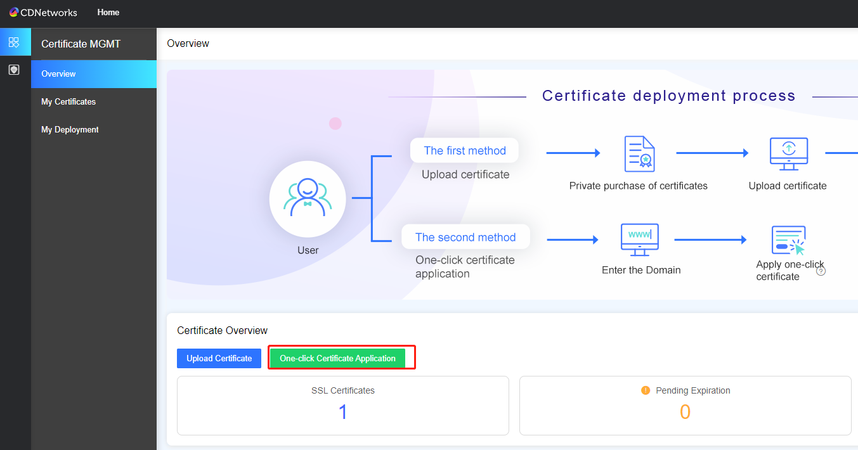The width and height of the screenshot is (858, 450).
Task: Click the Enter the Domain text
Action: [x=641, y=270]
